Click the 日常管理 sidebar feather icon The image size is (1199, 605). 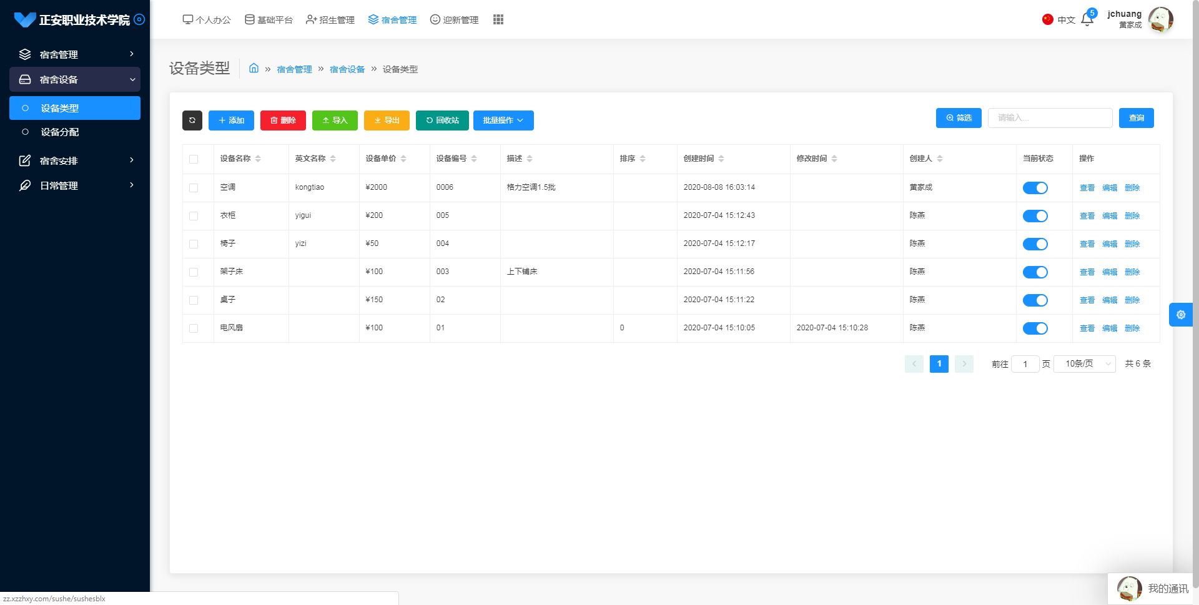tap(25, 185)
